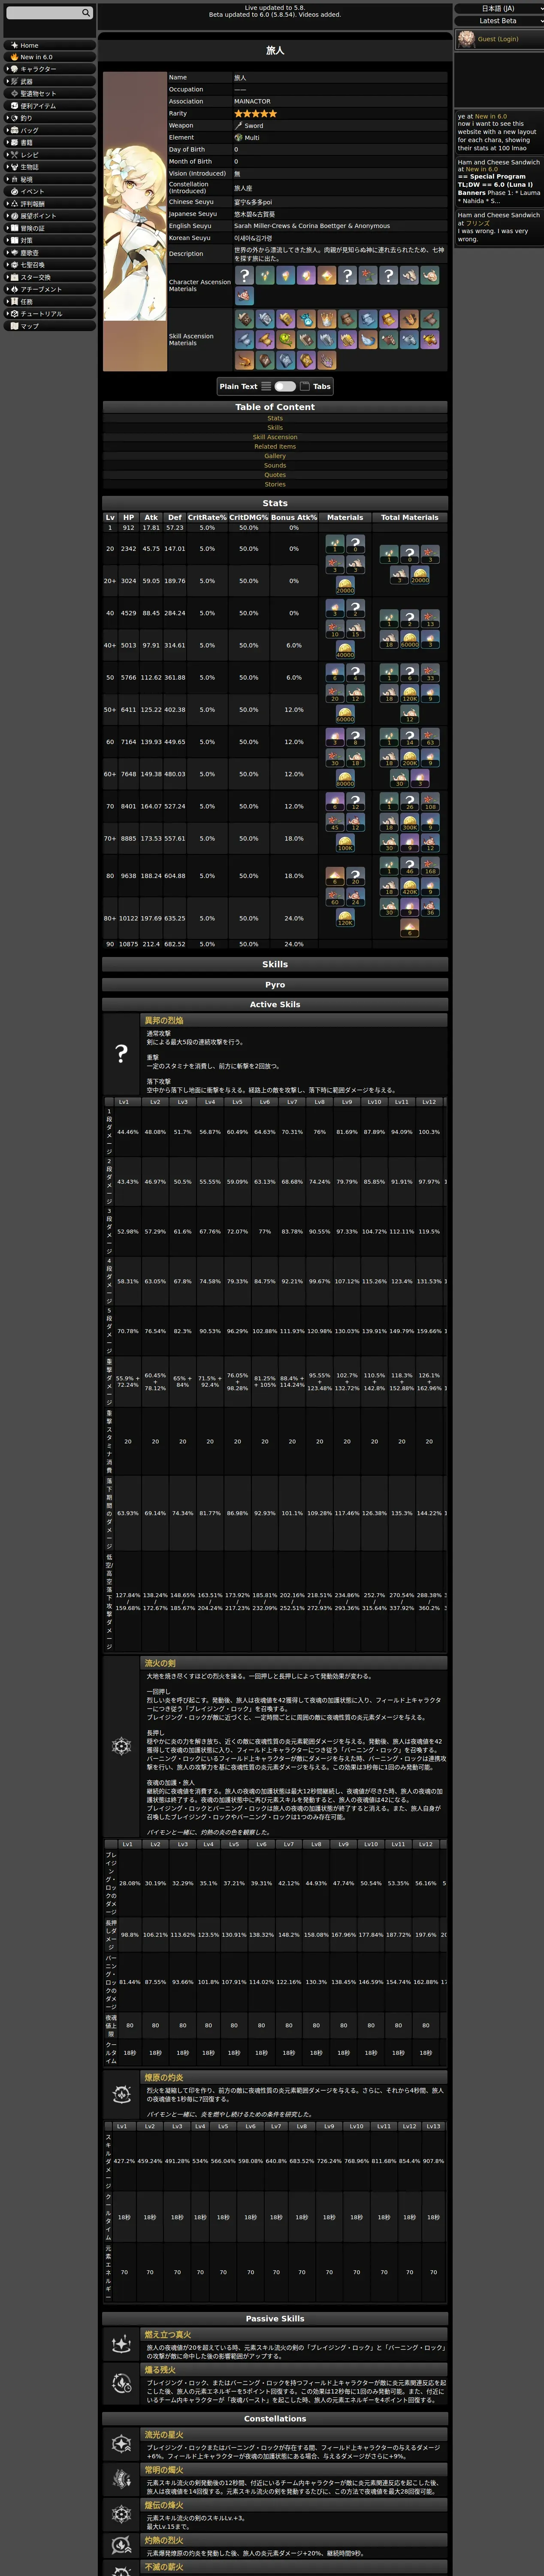The width and height of the screenshot is (544, 2576).
Task: Jump to Gallery in Table of Content
Action: tap(275, 456)
